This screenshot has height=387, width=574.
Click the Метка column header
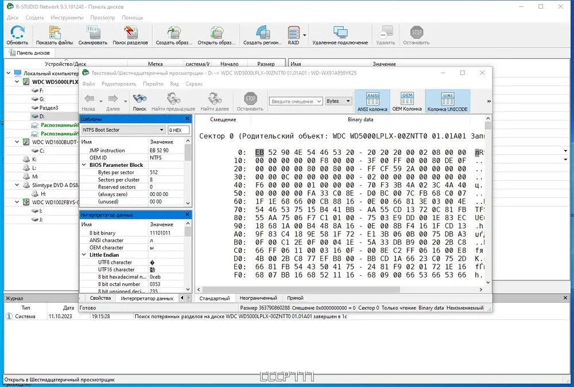pyautogui.click(x=155, y=64)
